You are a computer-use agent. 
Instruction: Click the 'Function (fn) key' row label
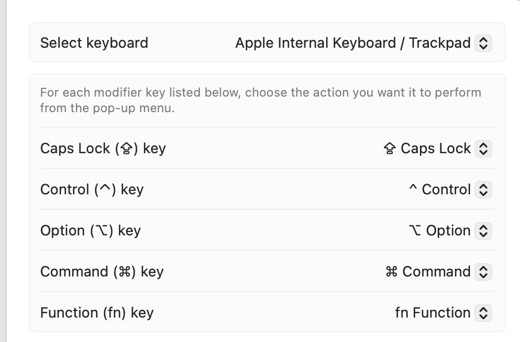tap(97, 313)
